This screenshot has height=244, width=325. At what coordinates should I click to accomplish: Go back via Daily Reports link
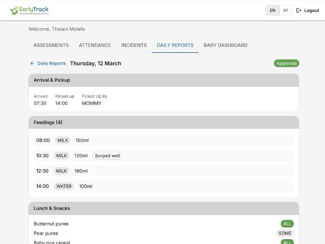pos(51,63)
